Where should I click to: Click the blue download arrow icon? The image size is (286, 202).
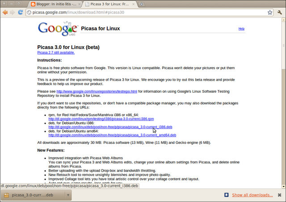click(x=227, y=195)
